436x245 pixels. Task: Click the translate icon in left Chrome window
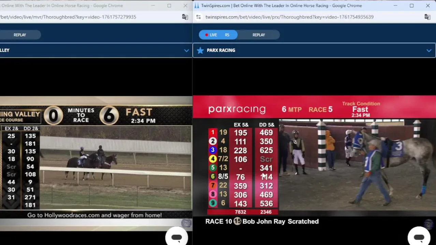pos(185,17)
